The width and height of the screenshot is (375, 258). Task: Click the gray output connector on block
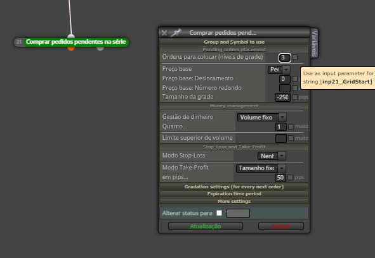pyautogui.click(x=100, y=49)
